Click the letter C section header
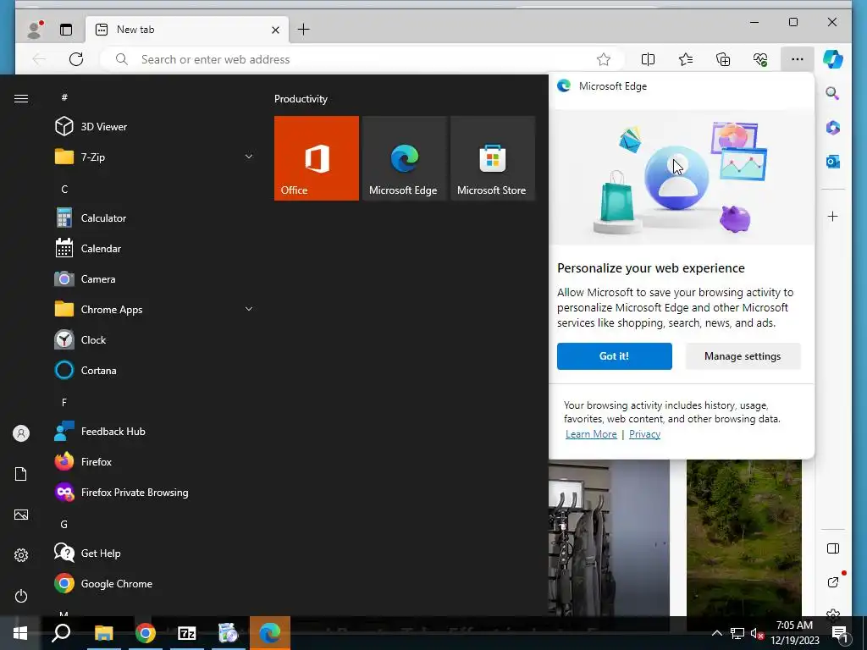This screenshot has height=650, width=867. click(x=64, y=189)
